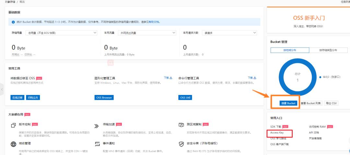350x155 pixels.
Task: Click the OSS Util button
Action: tap(185, 98)
